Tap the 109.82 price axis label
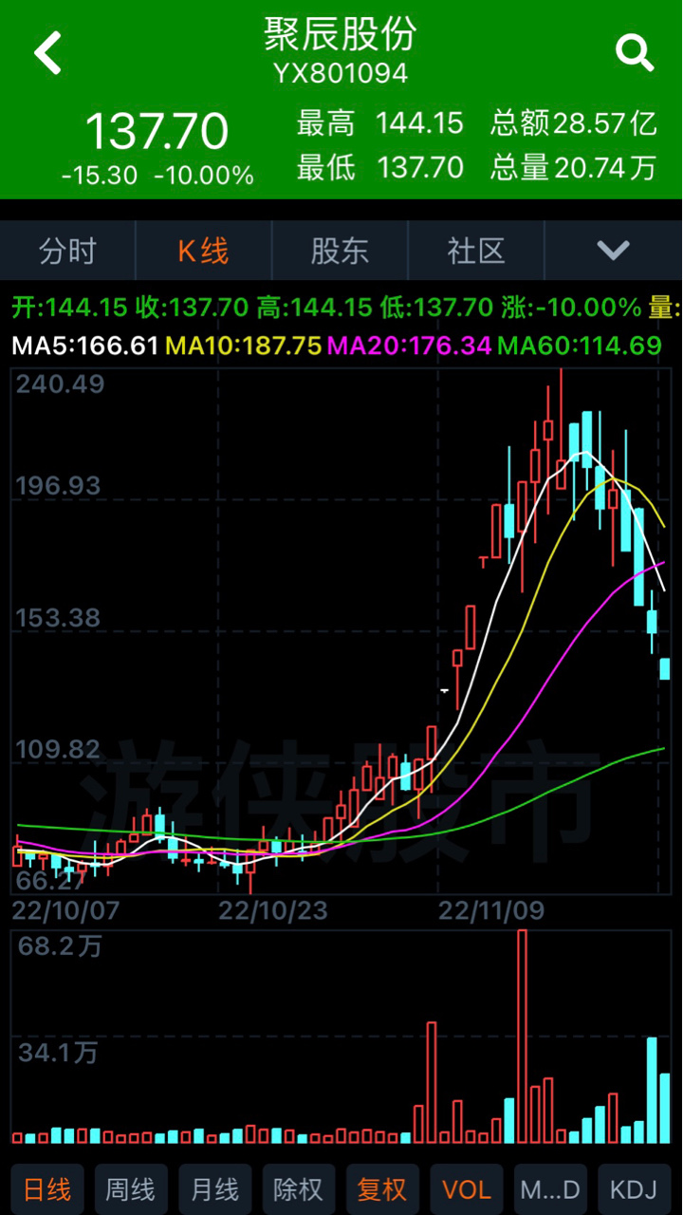This screenshot has height=1215, width=683. (x=57, y=750)
